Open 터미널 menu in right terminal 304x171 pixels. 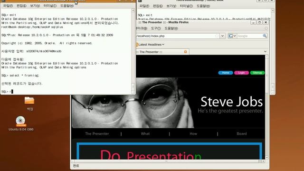click(186, 6)
